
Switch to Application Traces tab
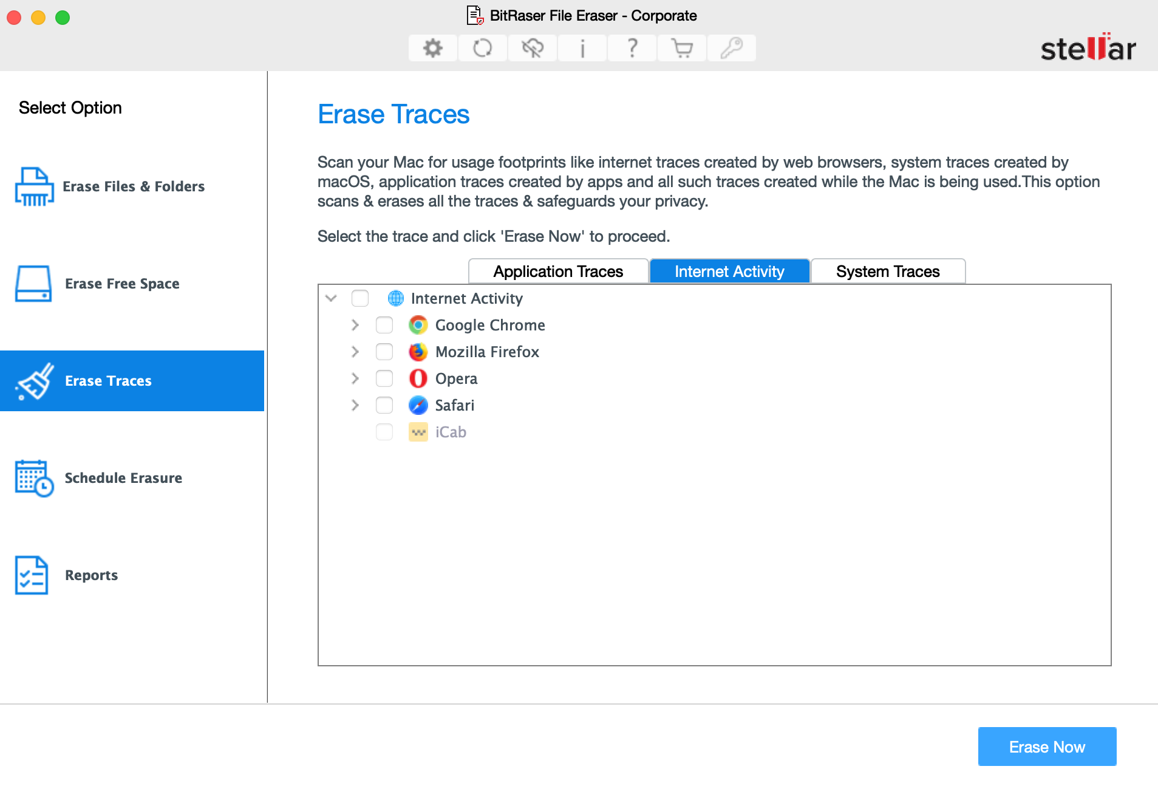[x=558, y=272]
